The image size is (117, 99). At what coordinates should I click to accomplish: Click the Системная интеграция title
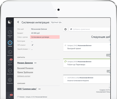pyautogui.click(x=35, y=22)
